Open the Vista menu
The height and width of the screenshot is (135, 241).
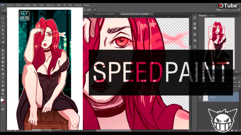pos(70,5)
